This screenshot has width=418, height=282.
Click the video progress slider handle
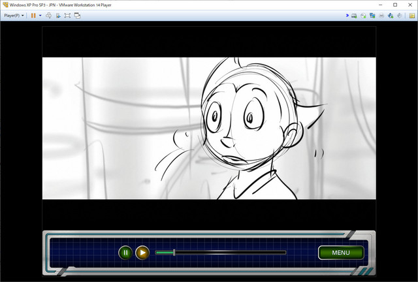point(174,253)
